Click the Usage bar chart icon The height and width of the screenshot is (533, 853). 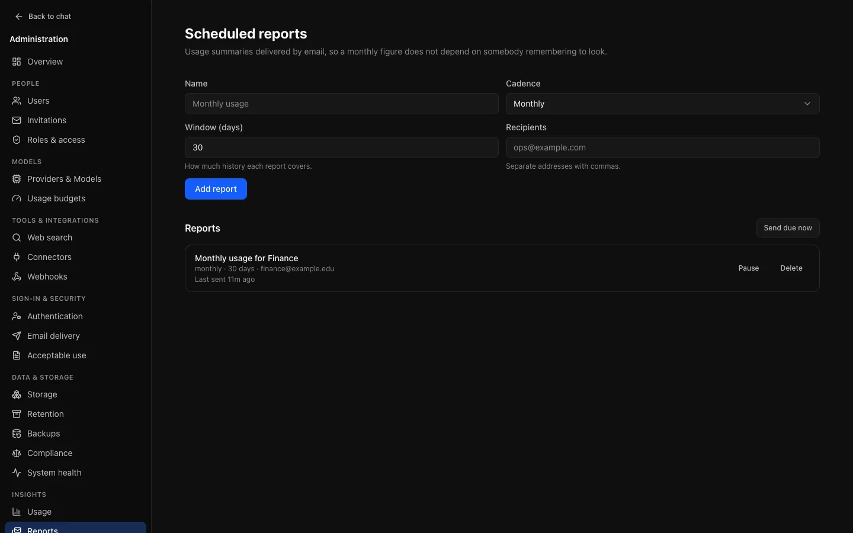click(x=17, y=512)
